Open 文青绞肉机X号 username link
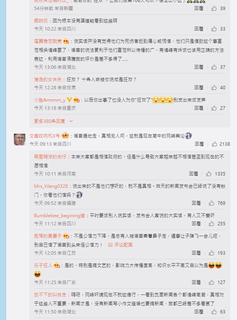Screen dimensions: 237x320 45,136
